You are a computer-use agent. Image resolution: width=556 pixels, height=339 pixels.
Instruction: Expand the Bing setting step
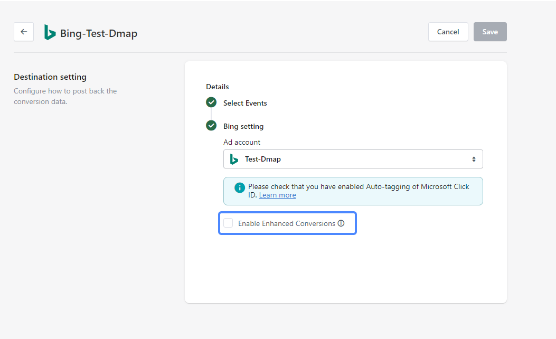click(243, 126)
